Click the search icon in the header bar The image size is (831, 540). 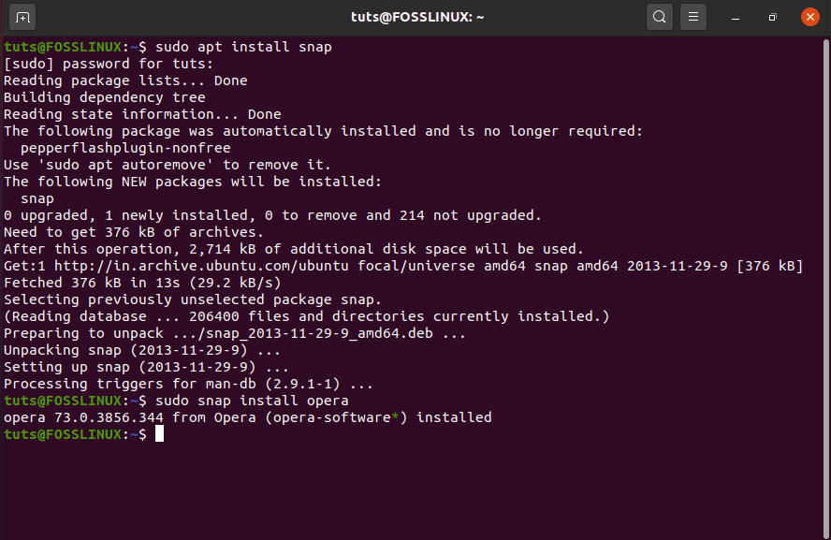(x=659, y=16)
